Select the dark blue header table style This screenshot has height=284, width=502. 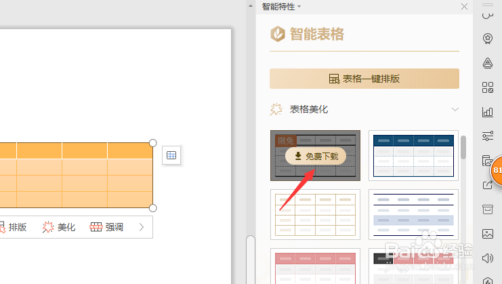413,156
